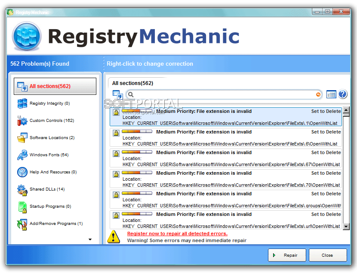Viewport: 357px width, 273px height.
Task: Click Set to Delete on the FileExts\.6 entry
Action: (326, 132)
